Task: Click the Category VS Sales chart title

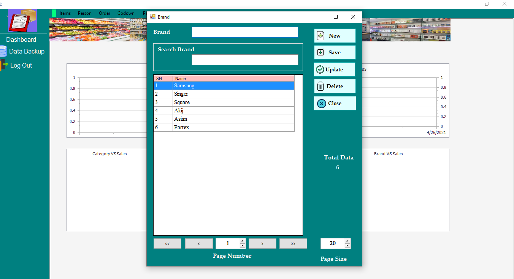Action: pyautogui.click(x=109, y=154)
